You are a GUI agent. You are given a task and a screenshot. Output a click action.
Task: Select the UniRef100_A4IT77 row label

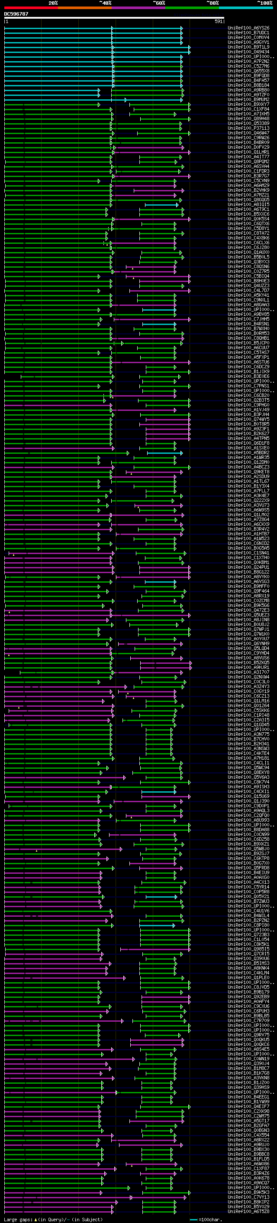point(248,157)
